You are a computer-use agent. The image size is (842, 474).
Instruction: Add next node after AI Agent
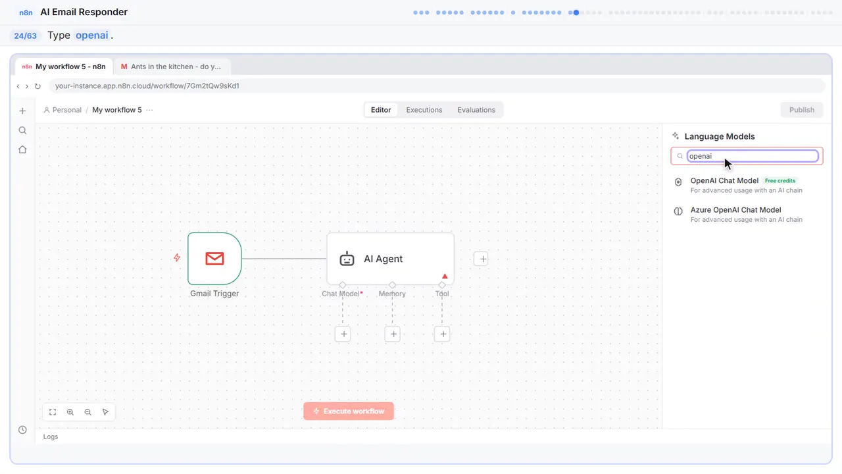pyautogui.click(x=482, y=259)
